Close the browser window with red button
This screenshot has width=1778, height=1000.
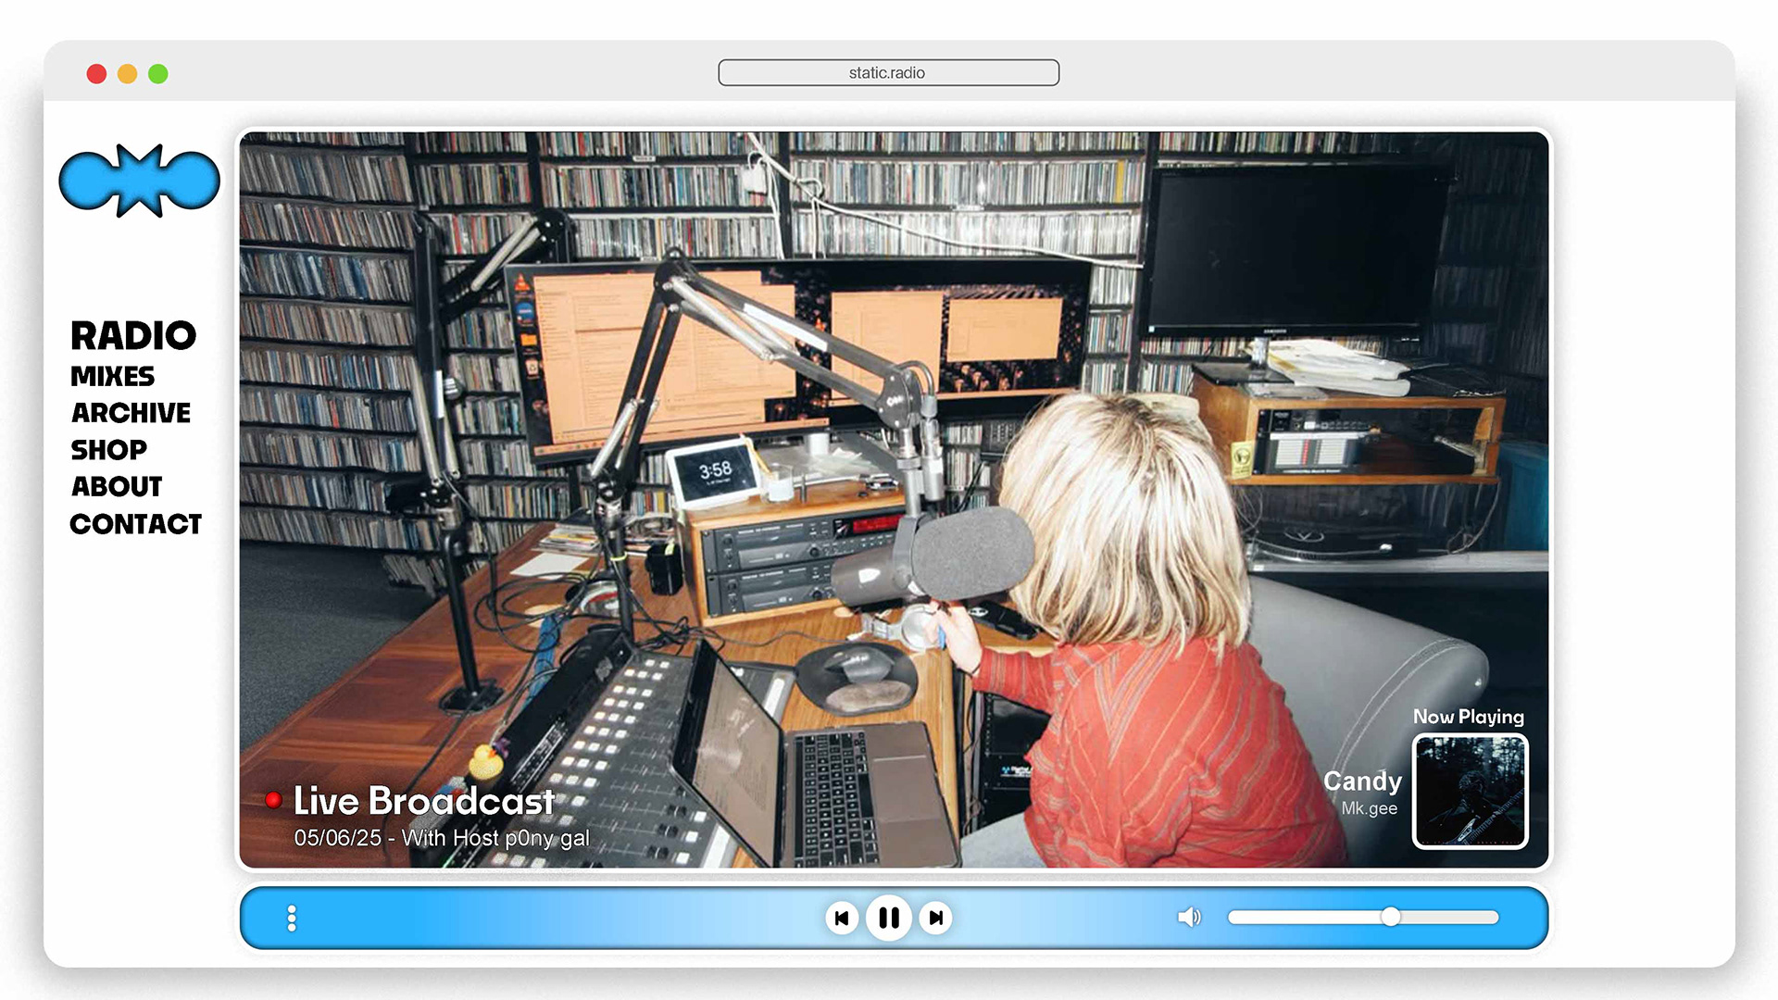pos(96,74)
